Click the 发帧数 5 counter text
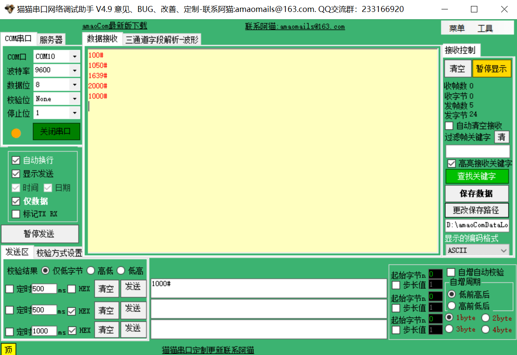Viewport: 517px width, 355px height. [x=459, y=105]
